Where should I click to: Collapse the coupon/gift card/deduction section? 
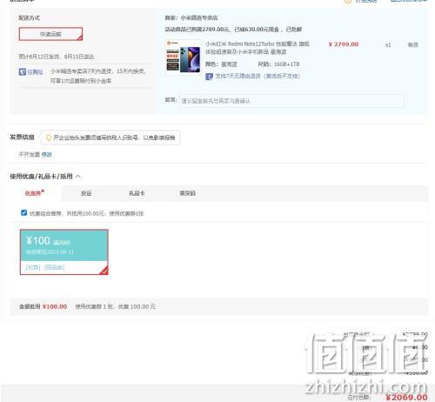(x=78, y=177)
